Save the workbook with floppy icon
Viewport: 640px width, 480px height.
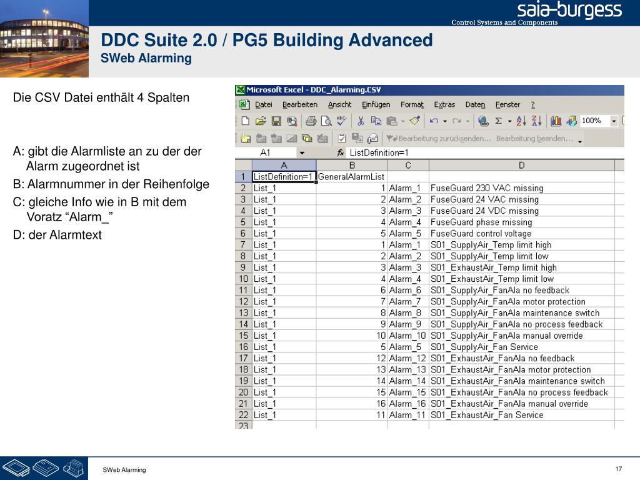point(276,121)
